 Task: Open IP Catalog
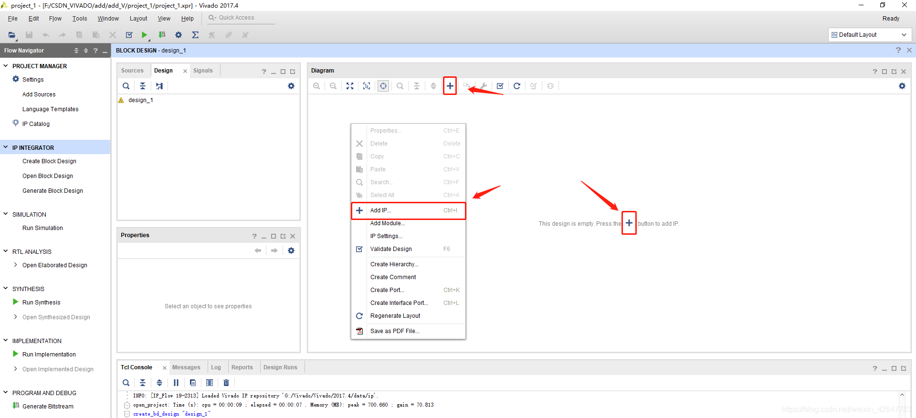[x=36, y=124]
